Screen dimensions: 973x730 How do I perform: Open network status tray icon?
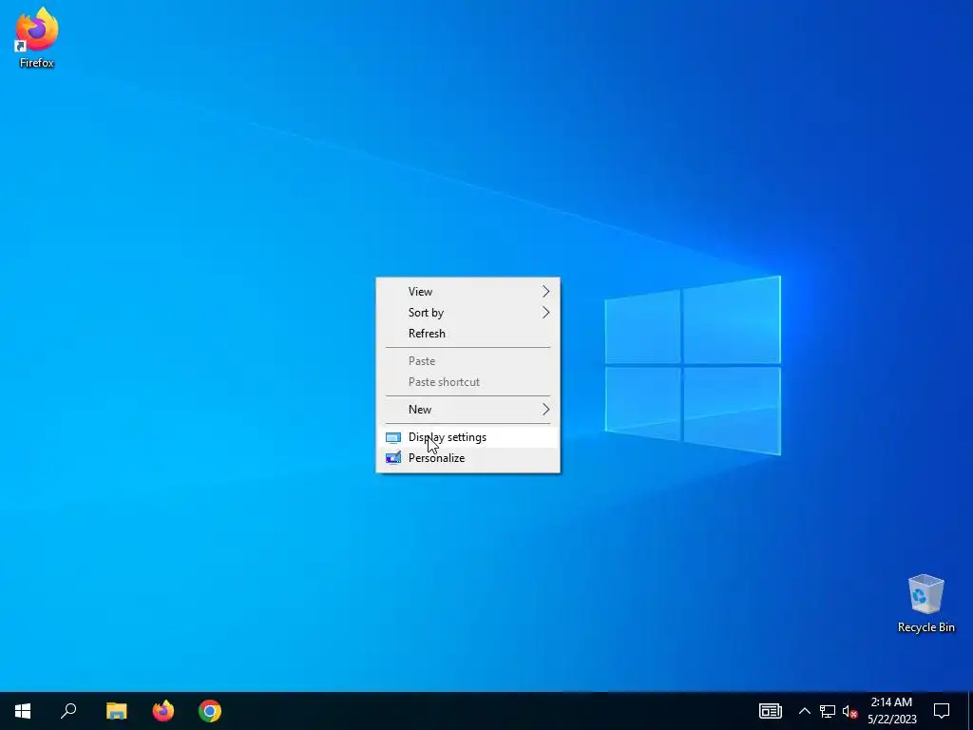828,711
